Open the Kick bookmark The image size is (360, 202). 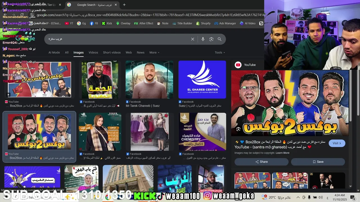[107, 23]
